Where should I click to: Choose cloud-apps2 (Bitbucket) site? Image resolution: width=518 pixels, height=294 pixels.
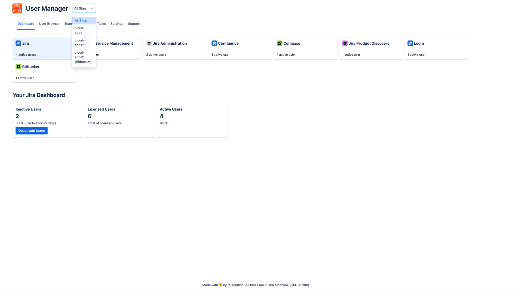83,57
